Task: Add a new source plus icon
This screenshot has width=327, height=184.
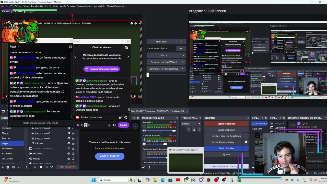Action: point(30,167)
